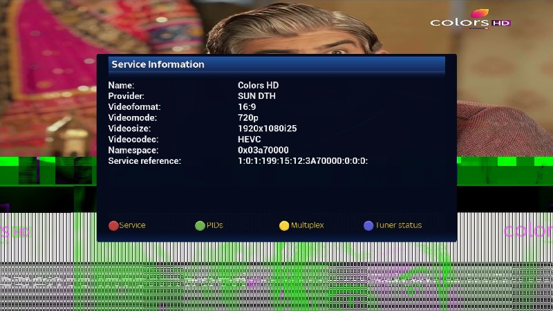Select the 'Service reference:' label
The height and width of the screenshot is (311, 553).
144,161
